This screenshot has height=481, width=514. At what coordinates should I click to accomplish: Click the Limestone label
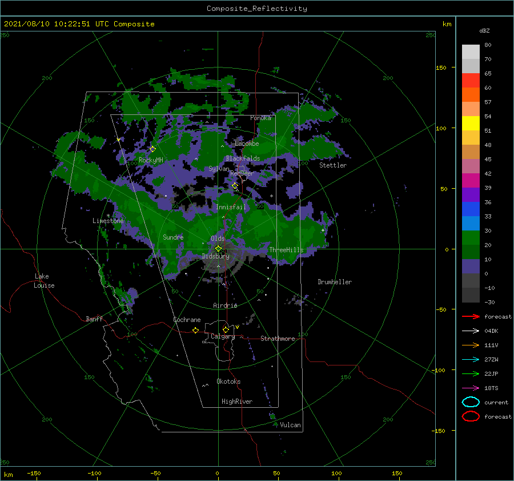point(108,221)
